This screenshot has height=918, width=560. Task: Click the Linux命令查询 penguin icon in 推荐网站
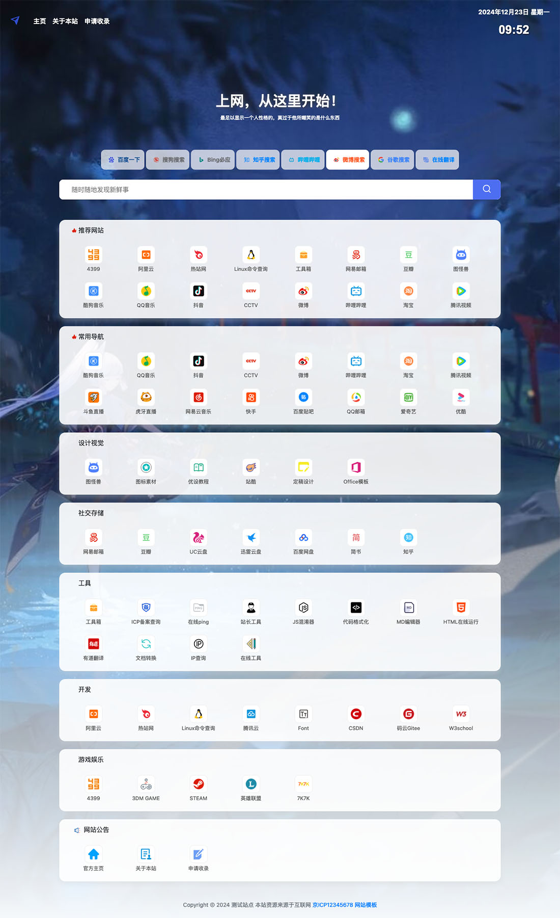(x=251, y=255)
